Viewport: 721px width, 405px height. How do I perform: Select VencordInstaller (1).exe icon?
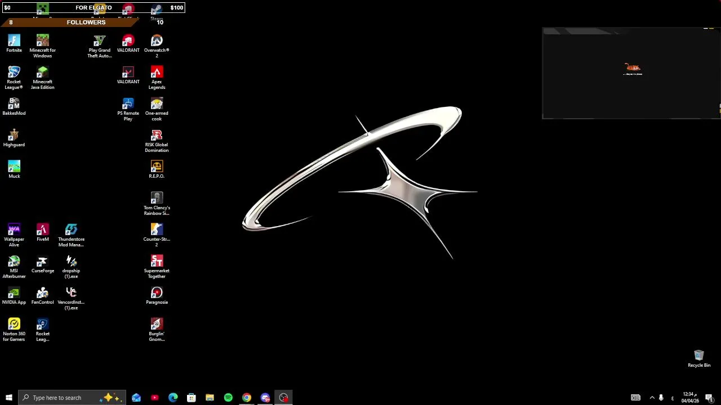(x=71, y=298)
